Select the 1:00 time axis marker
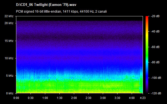This screenshot has width=167, height=104. click(x=45, y=98)
